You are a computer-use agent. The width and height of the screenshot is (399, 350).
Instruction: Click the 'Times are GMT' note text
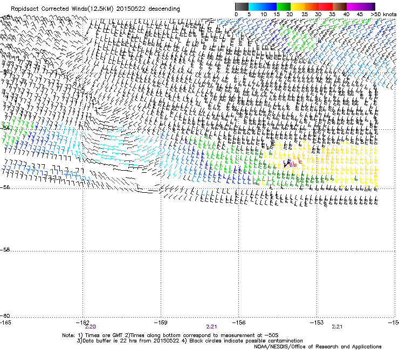click(x=104, y=335)
